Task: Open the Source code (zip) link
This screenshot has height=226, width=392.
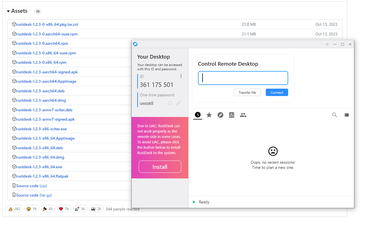Action: tap(31, 186)
